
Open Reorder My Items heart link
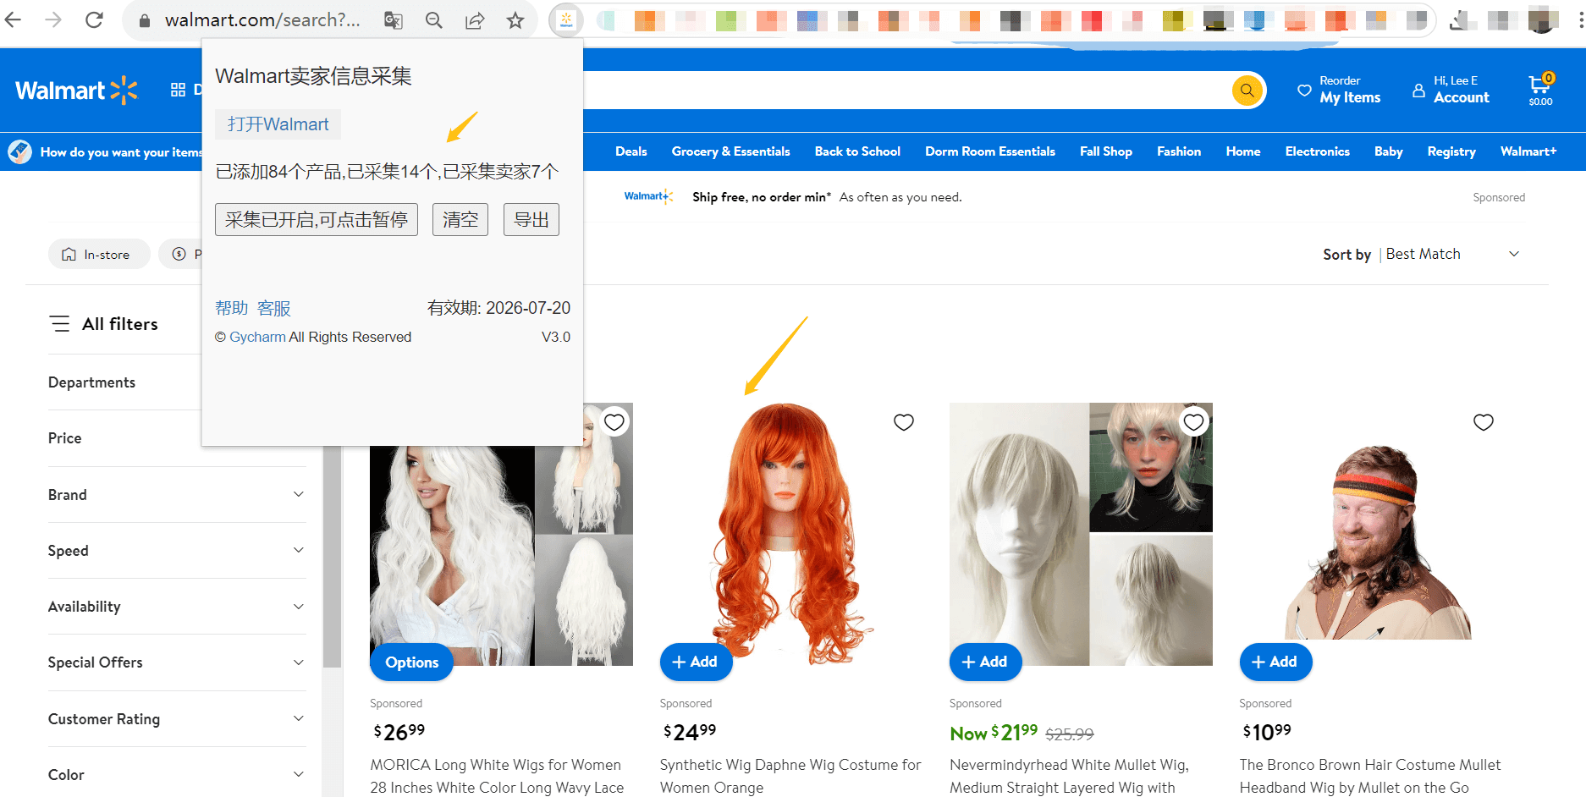1339,90
